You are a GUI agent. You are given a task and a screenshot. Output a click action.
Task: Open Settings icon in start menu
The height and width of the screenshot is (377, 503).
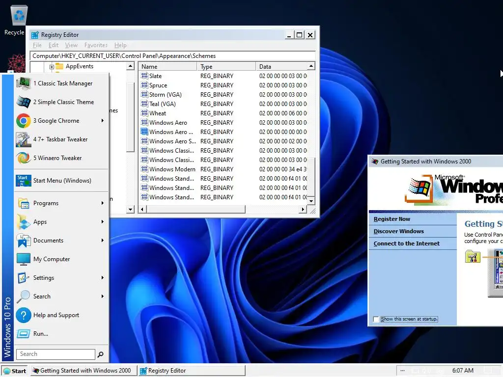[24, 278]
